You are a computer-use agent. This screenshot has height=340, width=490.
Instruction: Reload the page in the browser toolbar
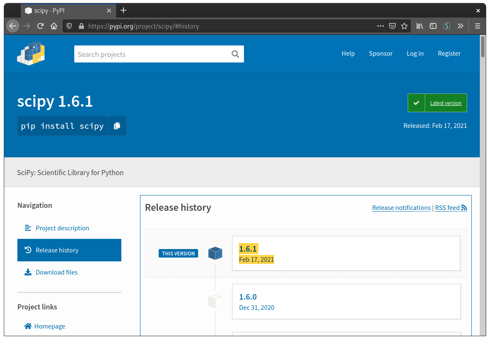click(x=40, y=26)
